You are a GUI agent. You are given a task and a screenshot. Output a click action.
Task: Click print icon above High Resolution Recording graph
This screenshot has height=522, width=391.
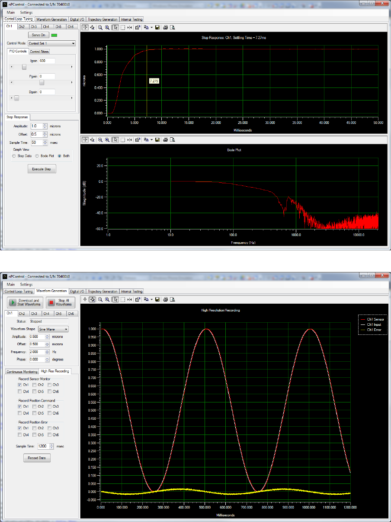(x=165, y=299)
